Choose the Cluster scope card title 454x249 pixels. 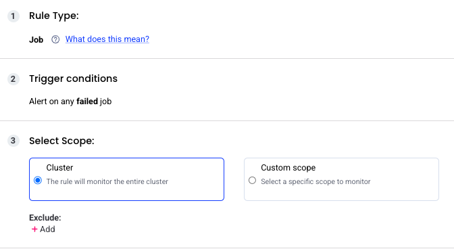[59, 168]
